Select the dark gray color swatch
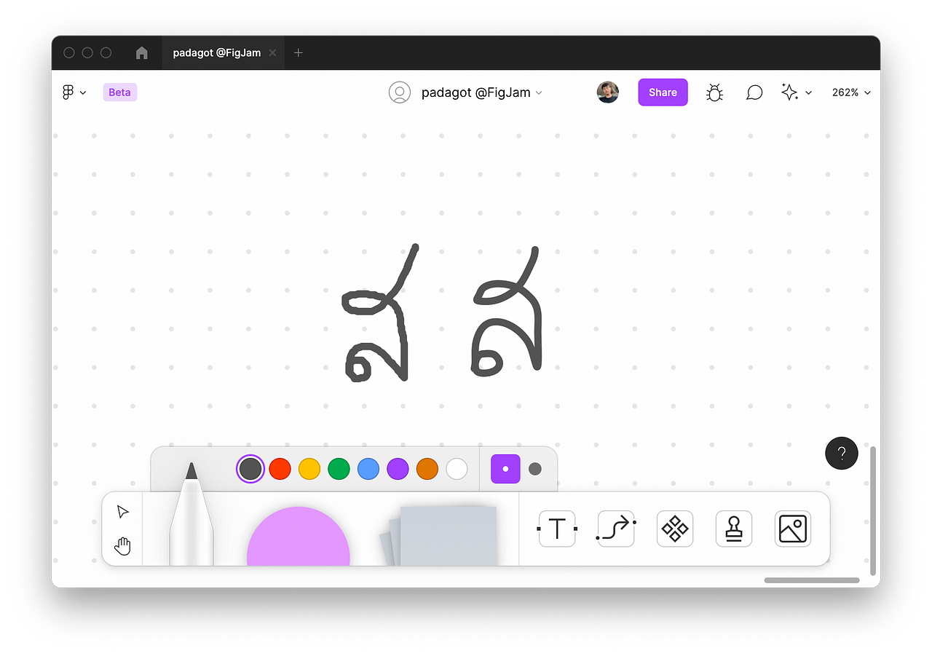932x656 pixels. tap(250, 469)
